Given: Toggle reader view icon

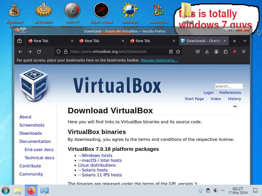Looking at the screenshot, I should pos(171,52).
